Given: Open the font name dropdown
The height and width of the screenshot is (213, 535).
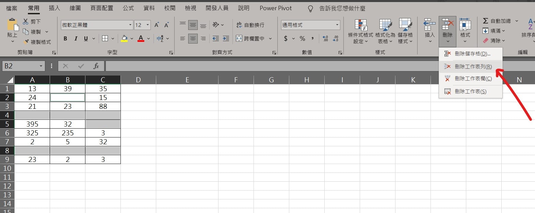Looking at the screenshot, I should 130,25.
